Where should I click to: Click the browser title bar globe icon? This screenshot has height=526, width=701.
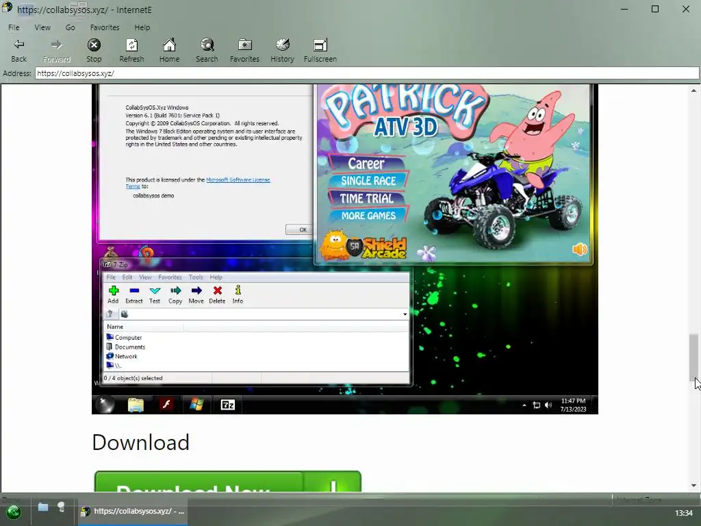(x=7, y=8)
